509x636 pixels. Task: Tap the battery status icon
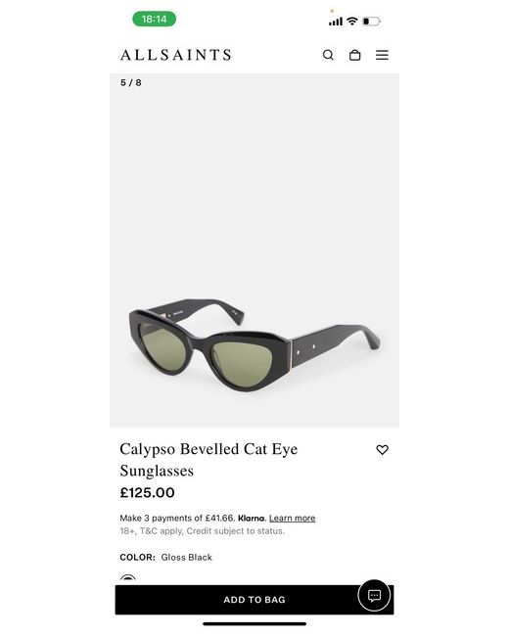[x=371, y=22]
